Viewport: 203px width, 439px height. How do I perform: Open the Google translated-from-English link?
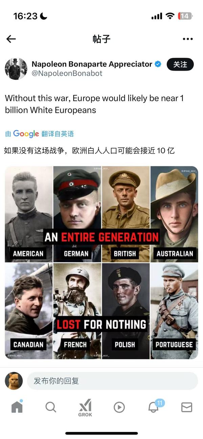[39, 134]
